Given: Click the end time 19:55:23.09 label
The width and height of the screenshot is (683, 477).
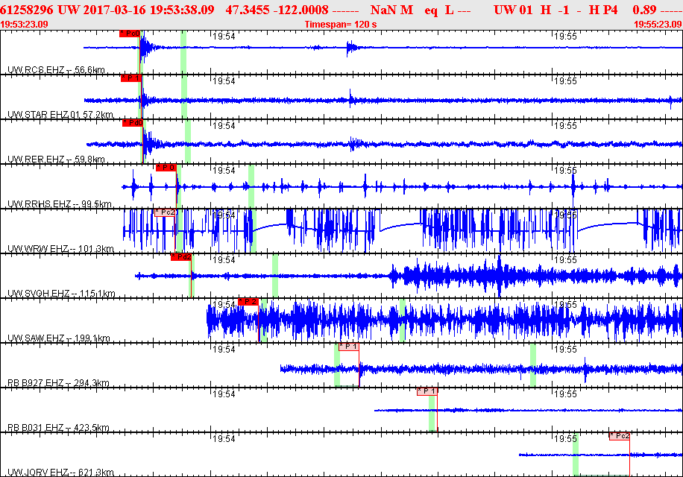Looking at the screenshot, I should point(657,25).
